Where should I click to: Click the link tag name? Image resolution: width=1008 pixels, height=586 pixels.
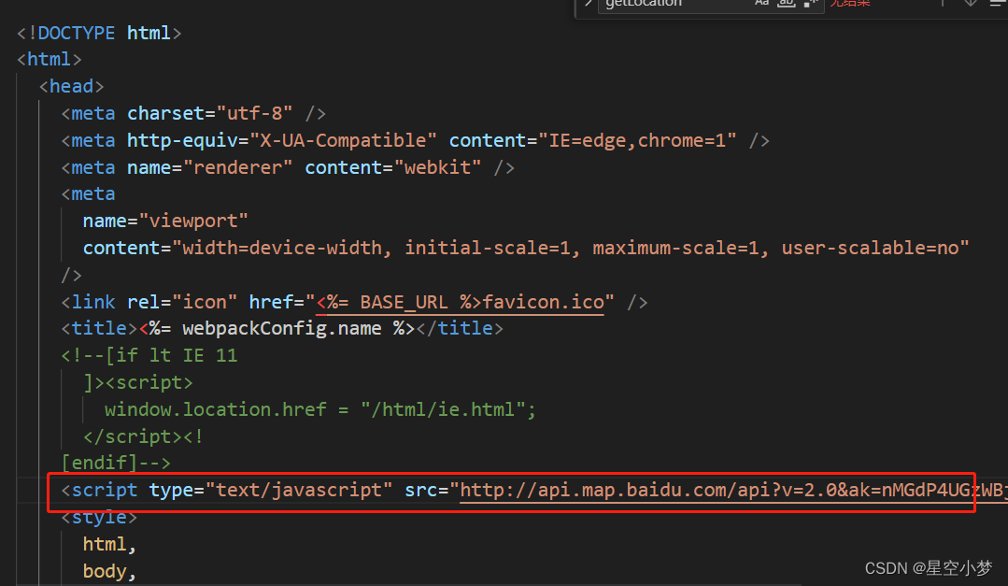(x=93, y=302)
